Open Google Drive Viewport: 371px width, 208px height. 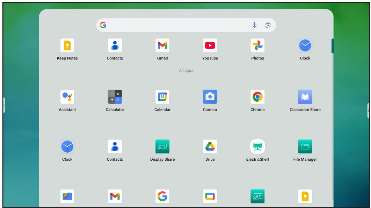[210, 146]
